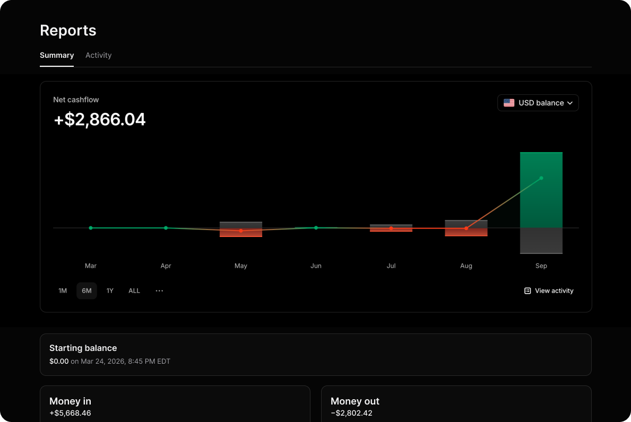Viewport: 631px width, 422px height.
Task: Click the Apr month axis label
Action: point(166,266)
